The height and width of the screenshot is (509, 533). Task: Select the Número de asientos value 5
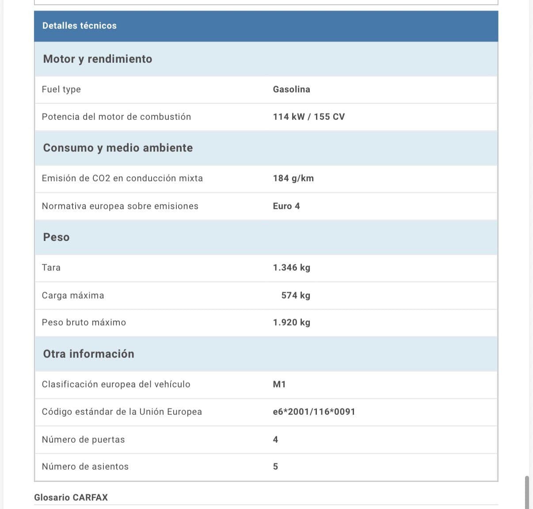tap(275, 467)
